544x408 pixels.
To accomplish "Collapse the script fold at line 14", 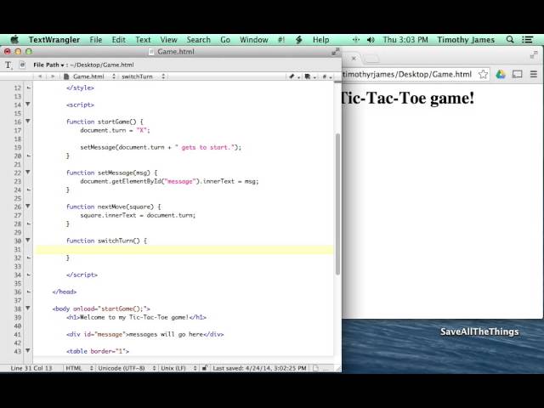I will (x=28, y=105).
